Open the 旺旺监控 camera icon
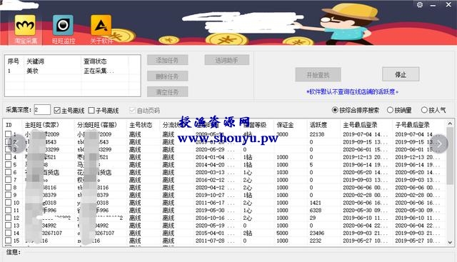The image size is (457, 262). tap(63, 26)
